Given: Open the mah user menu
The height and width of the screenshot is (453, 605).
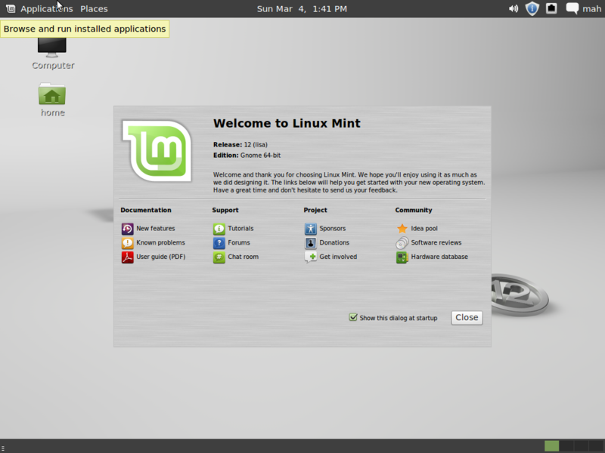Looking at the screenshot, I should 592,8.
